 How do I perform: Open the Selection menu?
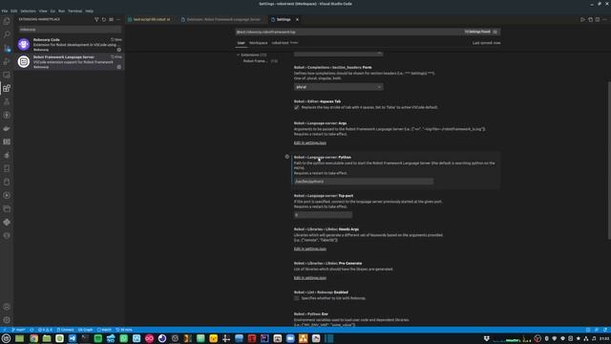tap(28, 11)
